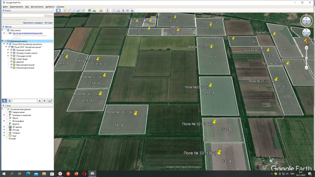
Task: Click the История link
Action: 48,23
